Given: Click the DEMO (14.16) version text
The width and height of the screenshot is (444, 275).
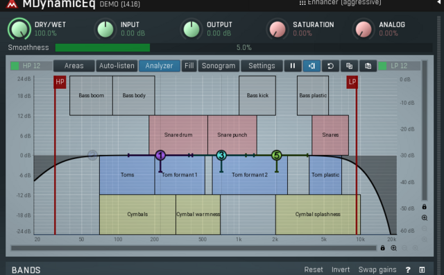Looking at the screenshot, I should click(x=120, y=4).
